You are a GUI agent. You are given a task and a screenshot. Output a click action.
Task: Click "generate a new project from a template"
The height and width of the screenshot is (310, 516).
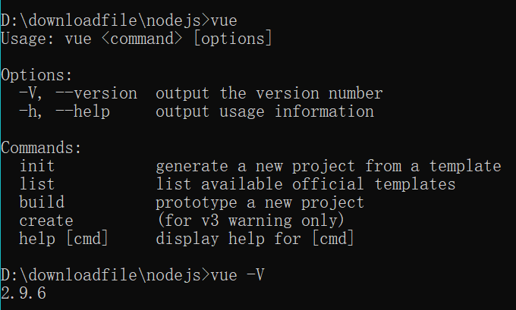click(x=328, y=166)
